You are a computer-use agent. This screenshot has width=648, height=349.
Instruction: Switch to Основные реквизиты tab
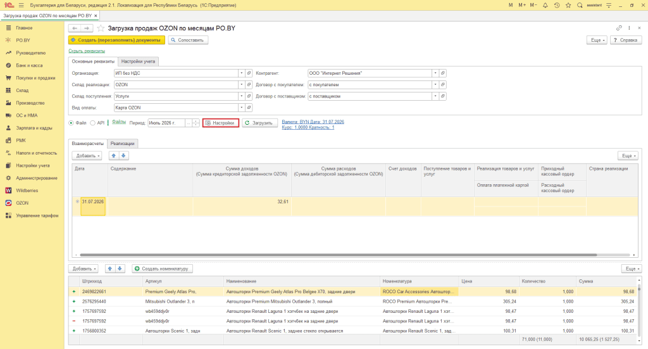pos(93,61)
